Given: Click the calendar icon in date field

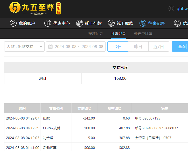Looking at the screenshot, I should (51, 47).
